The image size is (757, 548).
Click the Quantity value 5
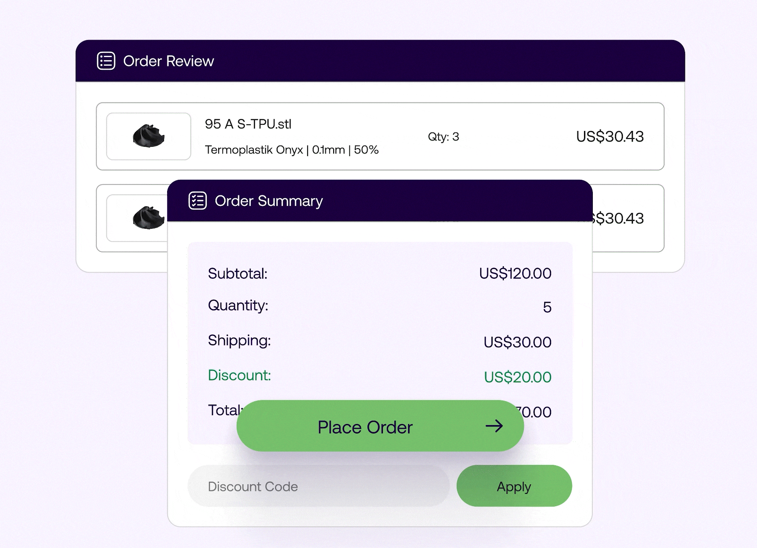point(547,307)
